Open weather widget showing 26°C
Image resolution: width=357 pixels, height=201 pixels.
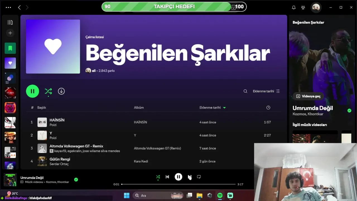12,193
